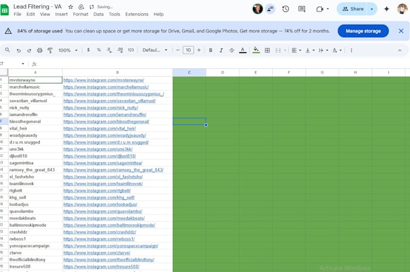
Task: Decrease decimal places
Action: coord(109,50)
